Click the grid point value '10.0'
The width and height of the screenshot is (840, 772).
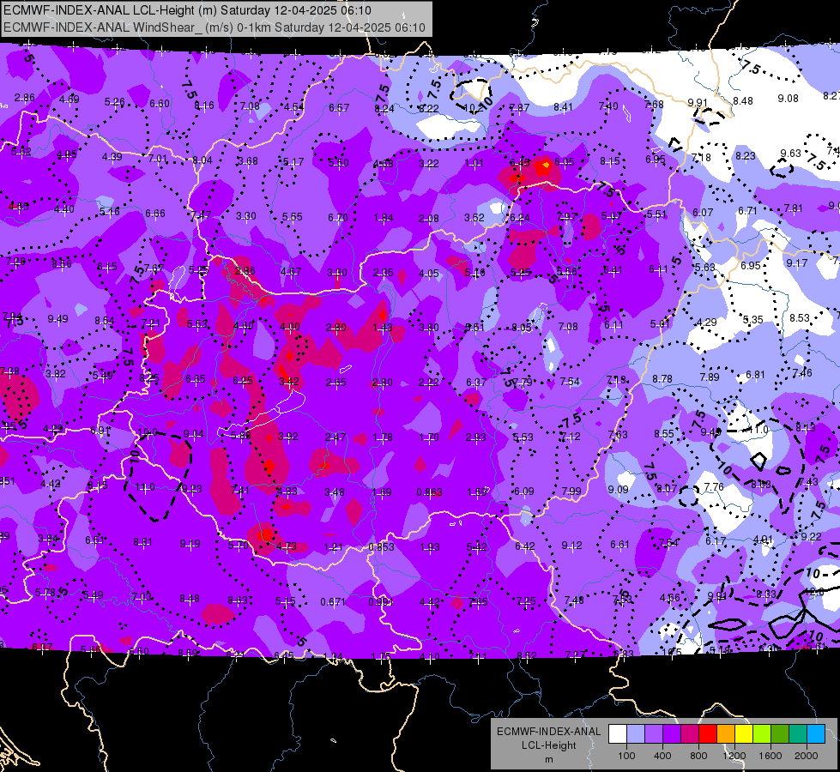click(x=148, y=431)
